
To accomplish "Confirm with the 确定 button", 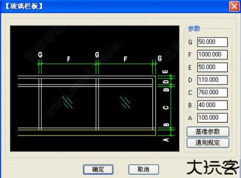I will tap(98, 169).
